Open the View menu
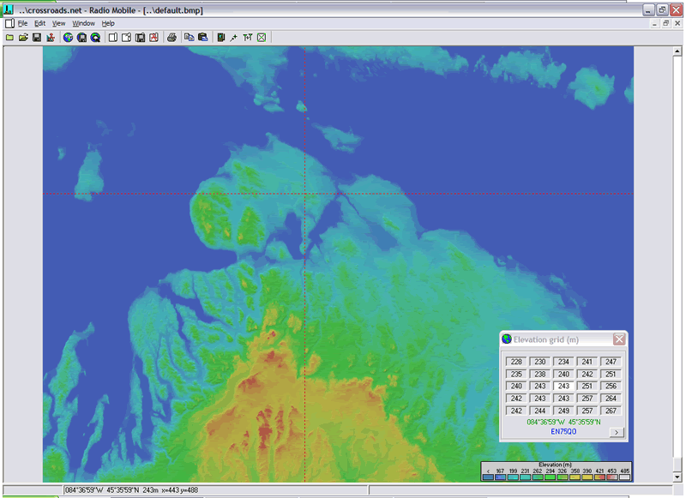The width and height of the screenshot is (686, 498). pos(58,23)
